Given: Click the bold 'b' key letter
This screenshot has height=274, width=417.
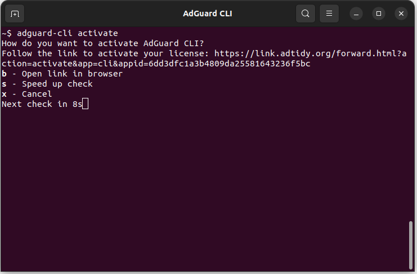Looking at the screenshot, I should pyautogui.click(x=5, y=74).
